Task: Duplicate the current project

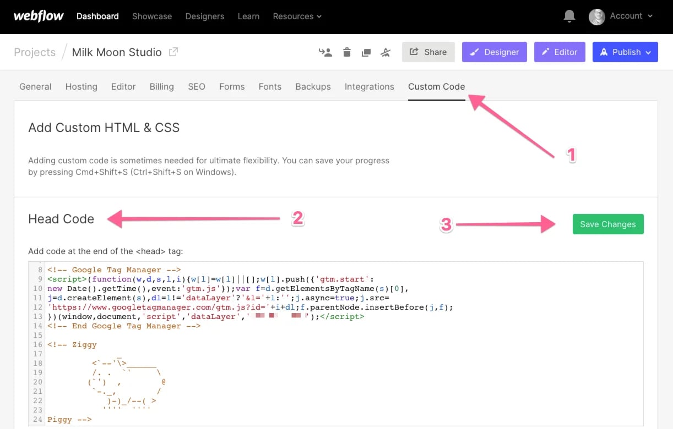Action: 366,52
